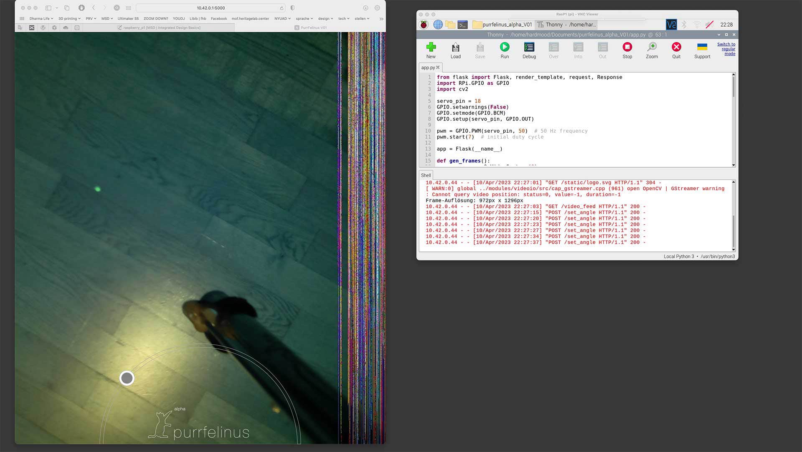
Task: Open the mof.heritagelab.center bookmark
Action: pos(250,19)
